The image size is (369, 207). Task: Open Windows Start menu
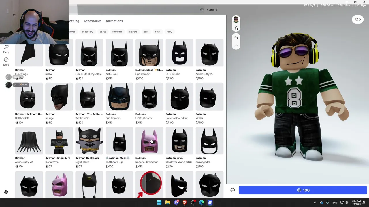click(x=159, y=202)
